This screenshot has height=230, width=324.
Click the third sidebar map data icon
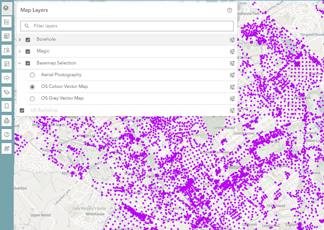click(x=6, y=36)
